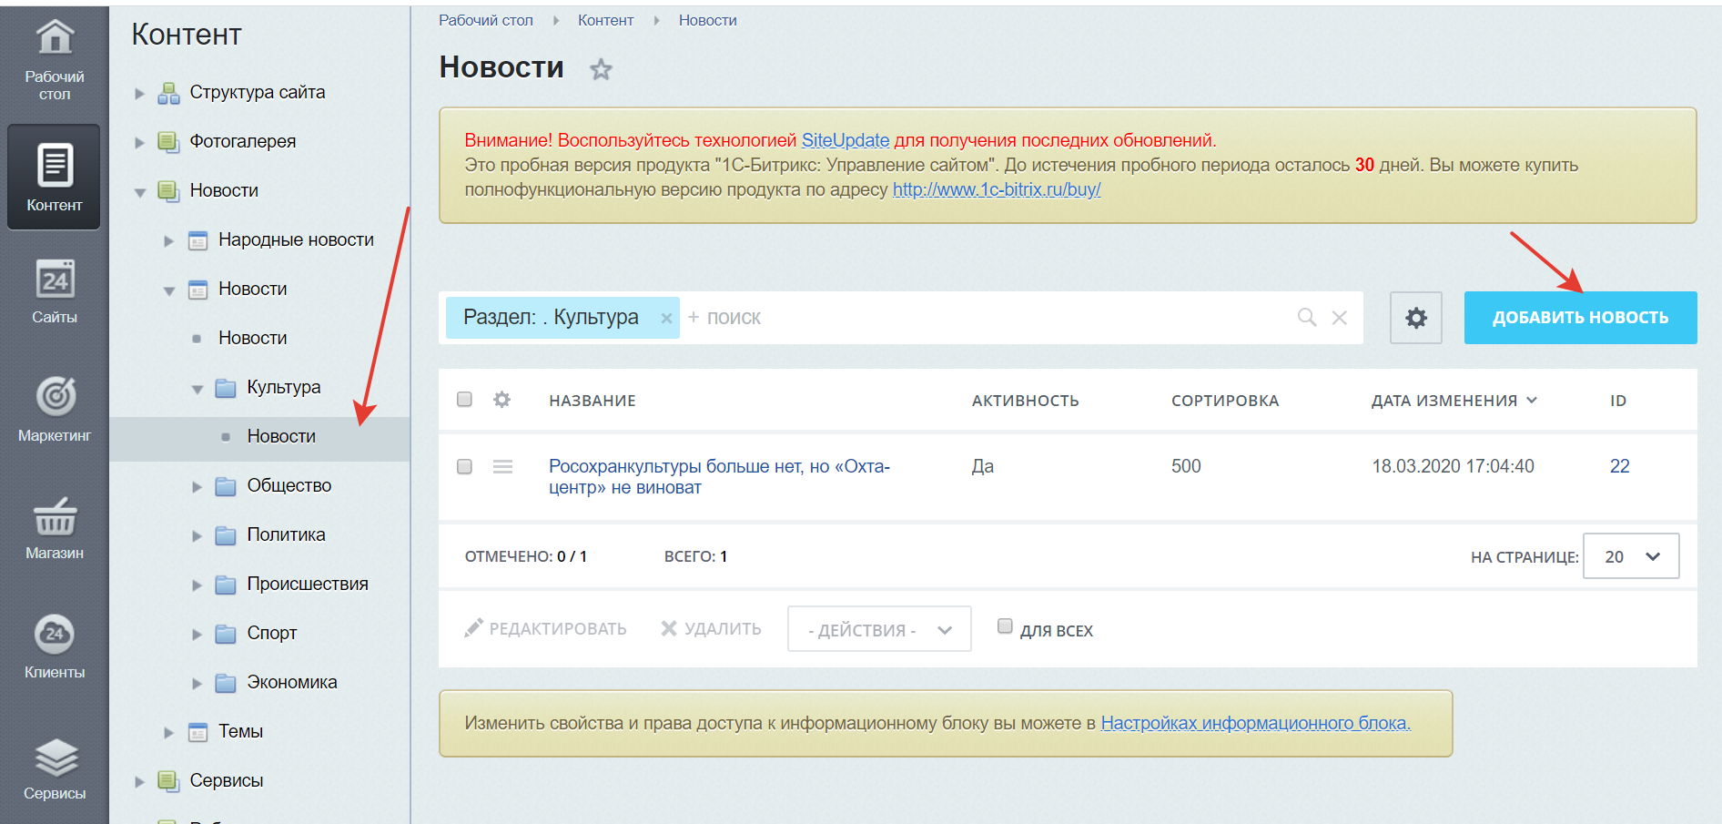
Task: Open the Магазин sidebar section
Action: click(x=55, y=528)
